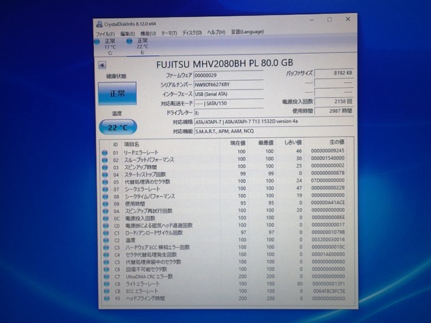Open the ディスク(D) menu

pos(192,32)
